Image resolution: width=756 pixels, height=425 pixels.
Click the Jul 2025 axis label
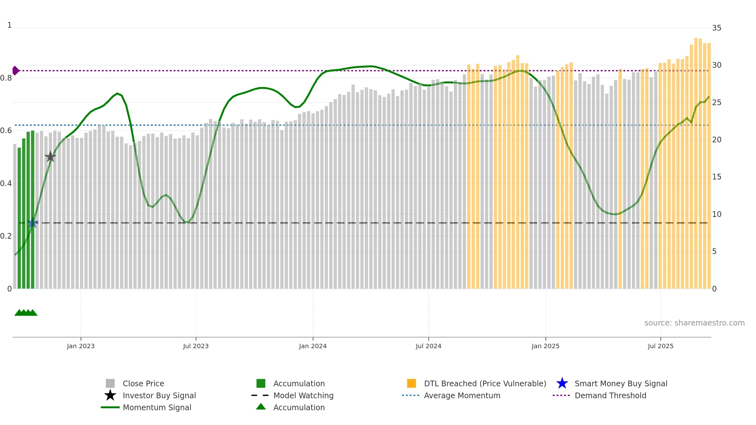[661, 346]
